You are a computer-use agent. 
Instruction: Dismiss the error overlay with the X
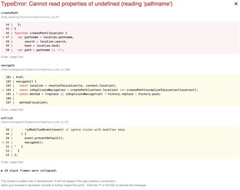[x=236, y=4]
